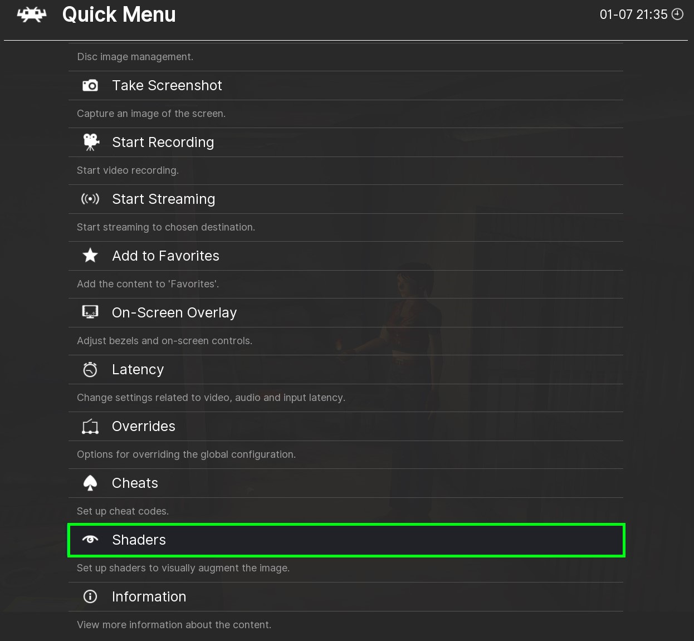Click the monitor On-Screen Overlay icon
This screenshot has height=641, width=694.
coord(90,312)
